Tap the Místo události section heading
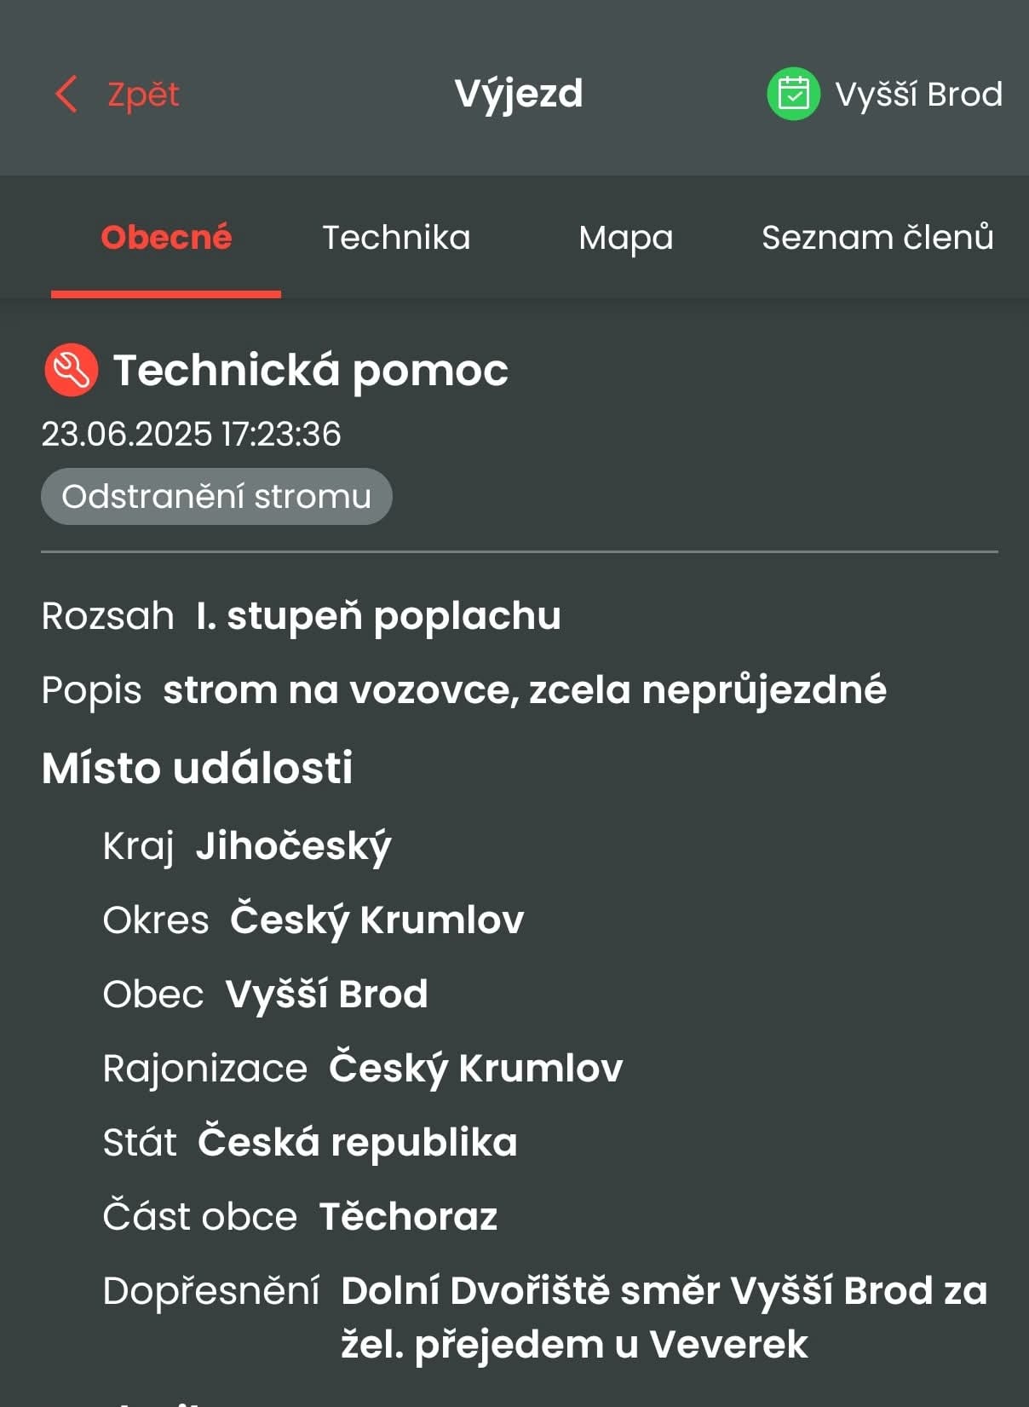This screenshot has height=1407, width=1029. point(197,768)
